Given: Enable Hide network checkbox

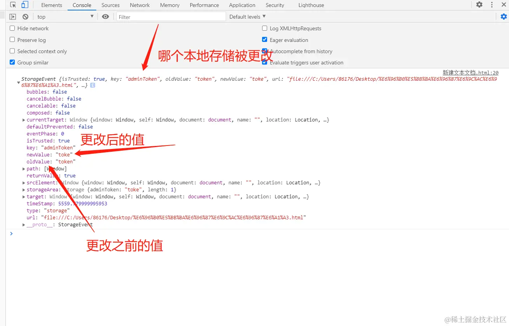Looking at the screenshot, I should pyautogui.click(x=12, y=28).
